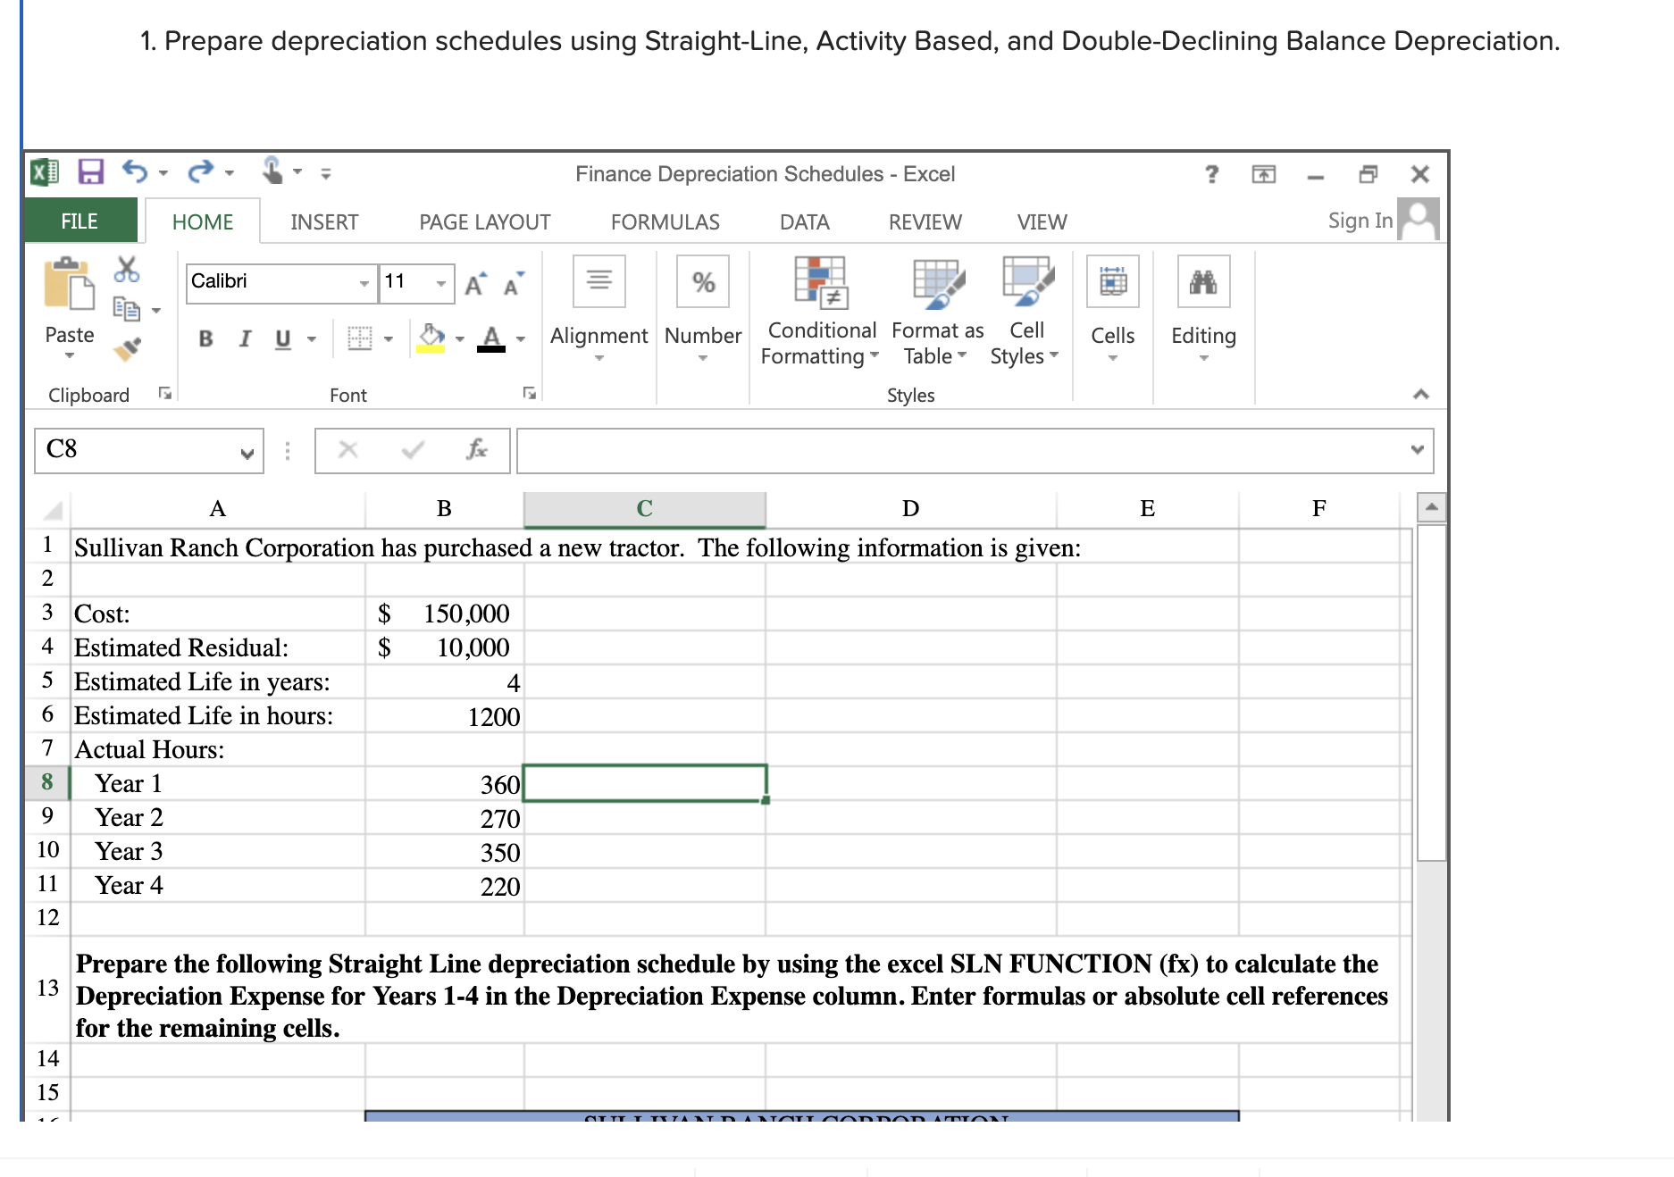Click the Sign In link
The image size is (1674, 1177).
[x=1360, y=219]
